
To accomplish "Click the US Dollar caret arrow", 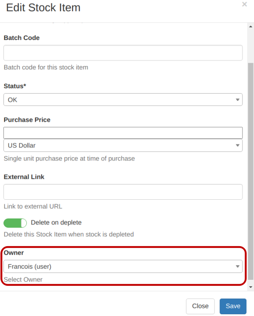I will point(237,145).
